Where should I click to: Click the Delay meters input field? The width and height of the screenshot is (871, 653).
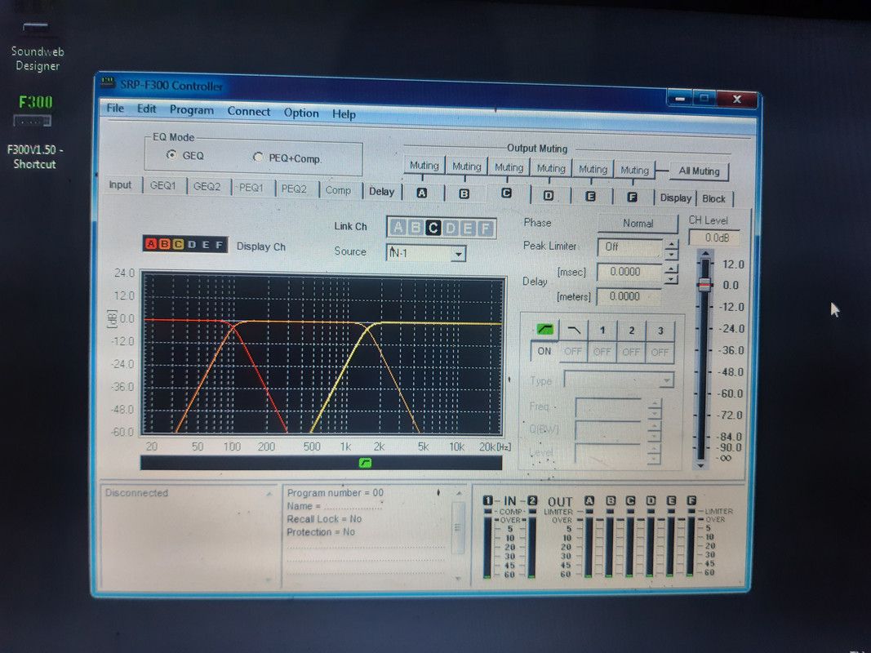[629, 296]
